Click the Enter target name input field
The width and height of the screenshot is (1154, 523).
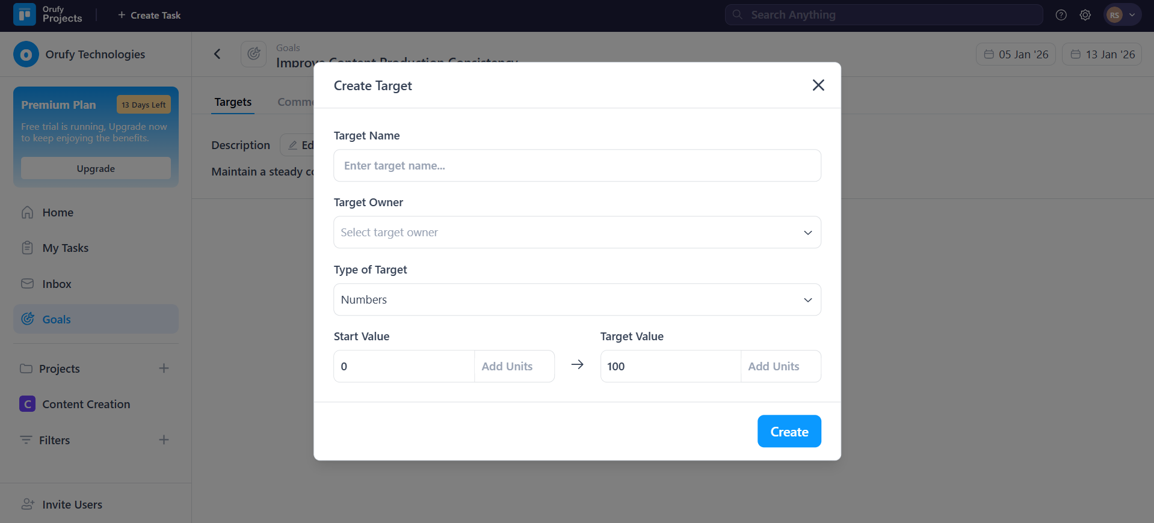(x=576, y=165)
